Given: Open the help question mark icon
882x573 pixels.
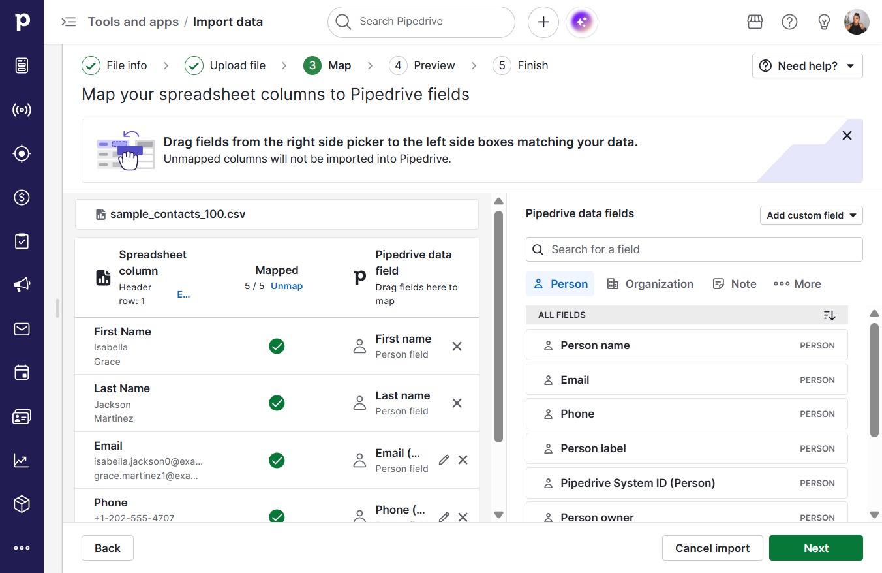Looking at the screenshot, I should click(789, 22).
